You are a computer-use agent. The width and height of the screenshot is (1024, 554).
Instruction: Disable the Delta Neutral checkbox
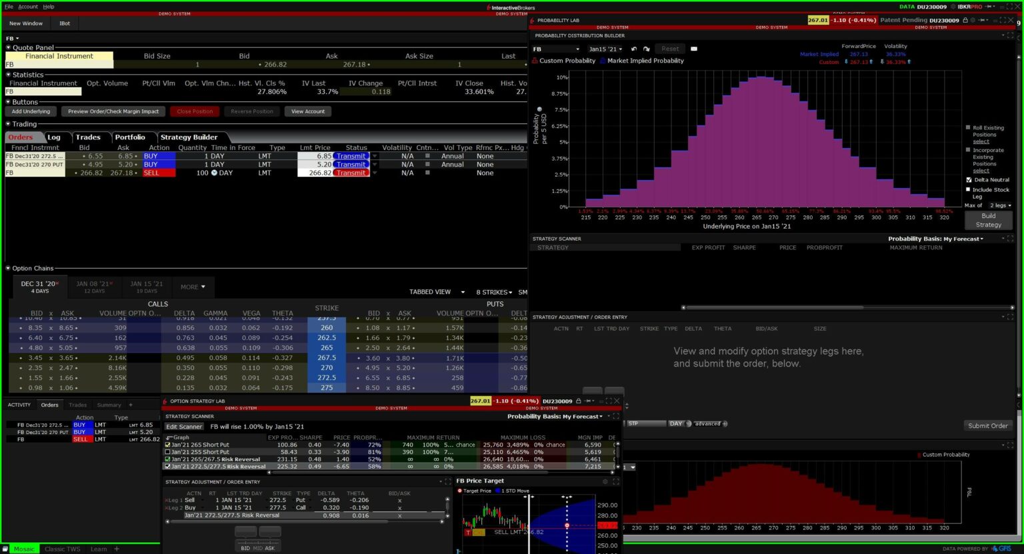tap(969, 179)
